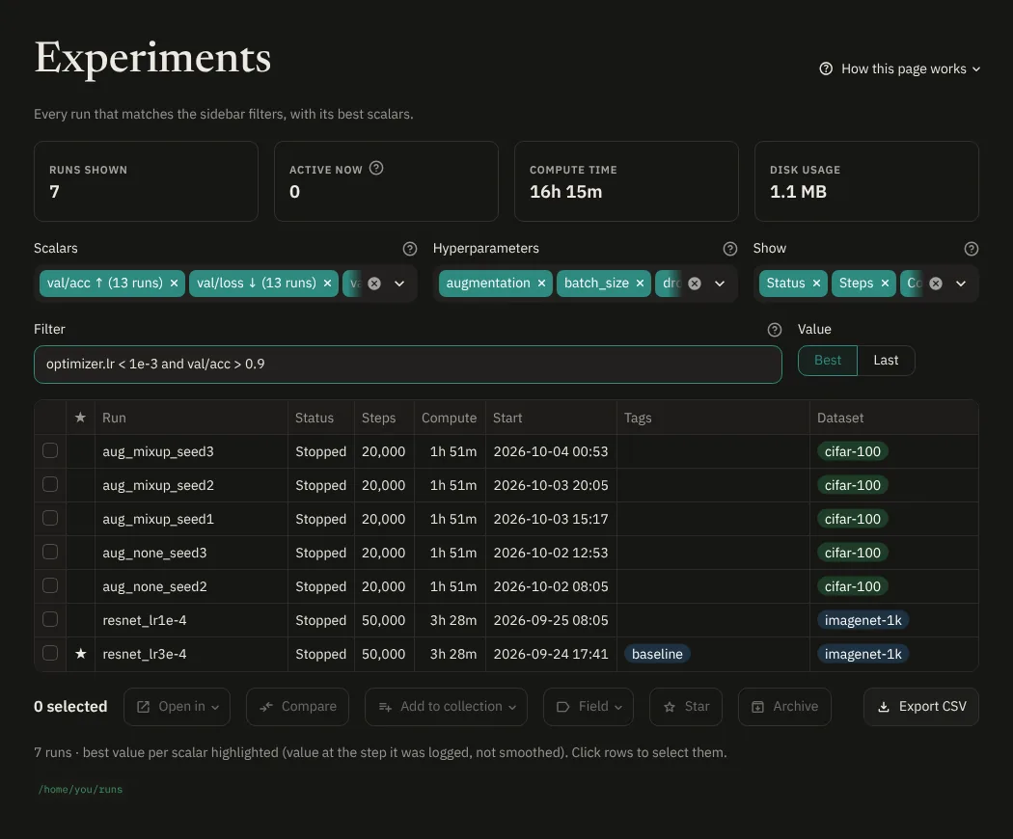Clear all Show column chips
Image resolution: width=1013 pixels, height=839 pixels.
936,284
